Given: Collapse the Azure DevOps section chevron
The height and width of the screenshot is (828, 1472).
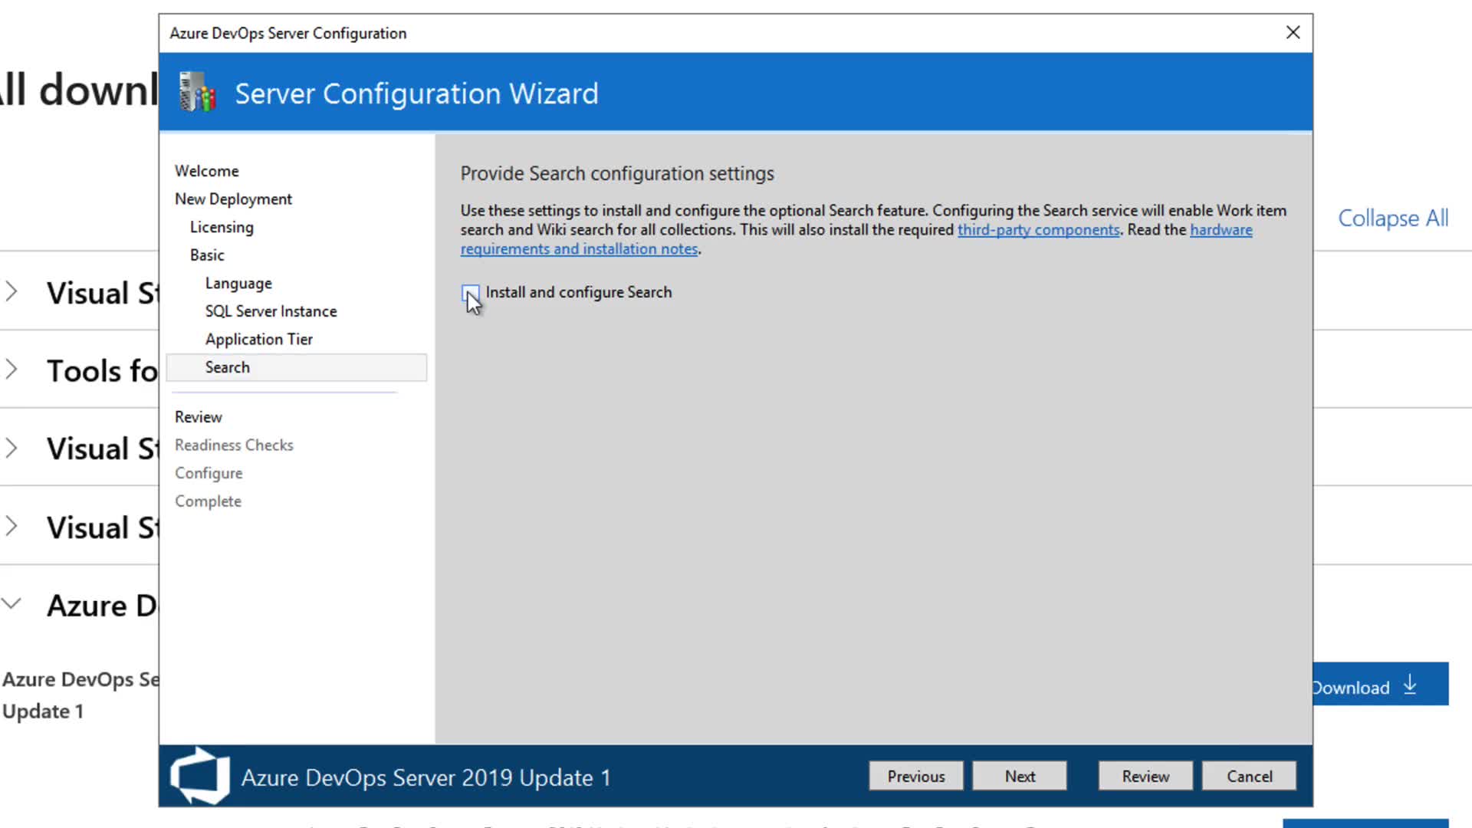Looking at the screenshot, I should (11, 604).
